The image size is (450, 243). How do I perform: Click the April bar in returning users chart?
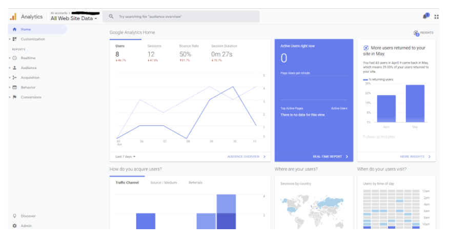[386, 108]
